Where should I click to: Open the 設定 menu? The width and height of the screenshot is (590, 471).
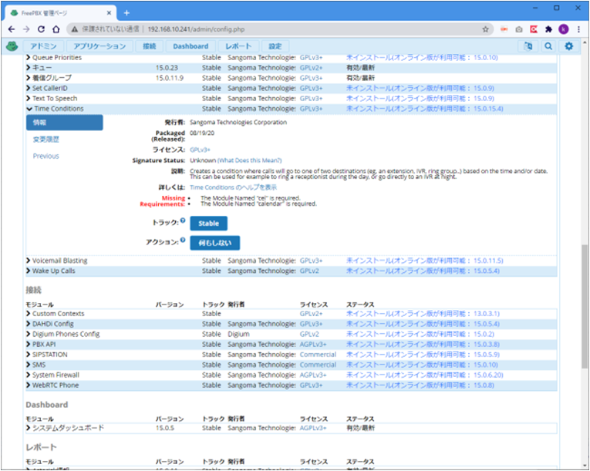[x=275, y=46]
